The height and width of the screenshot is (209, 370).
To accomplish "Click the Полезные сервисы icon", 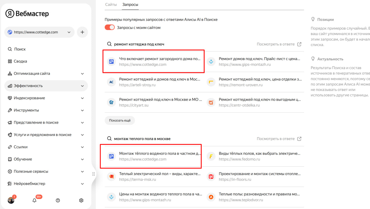I will coord(10,171).
